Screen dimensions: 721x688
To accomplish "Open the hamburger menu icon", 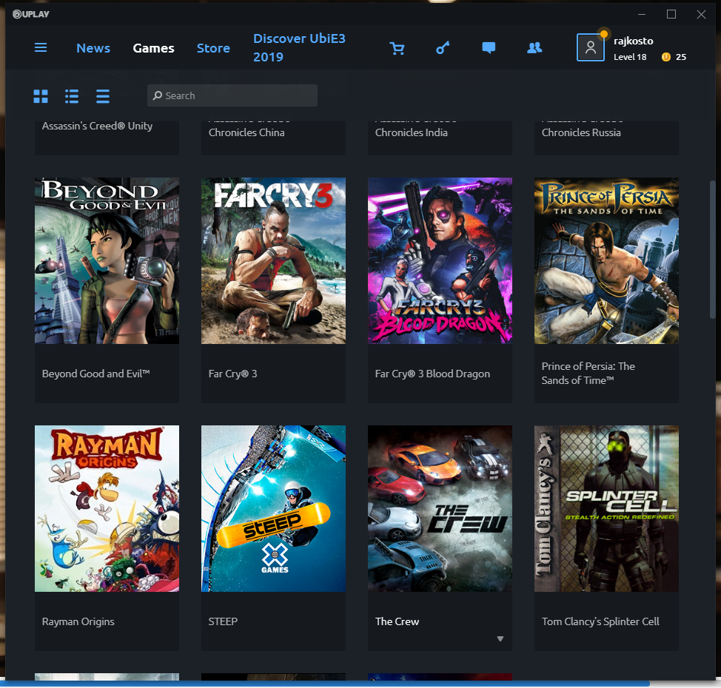I will click(x=41, y=48).
